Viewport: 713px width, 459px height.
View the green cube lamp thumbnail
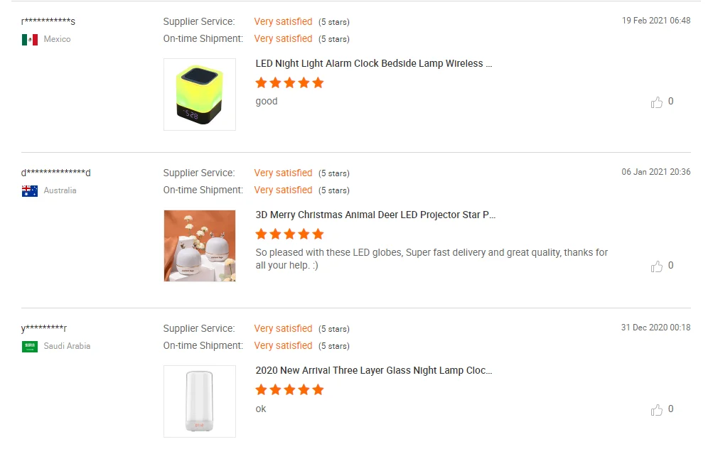pyautogui.click(x=200, y=94)
